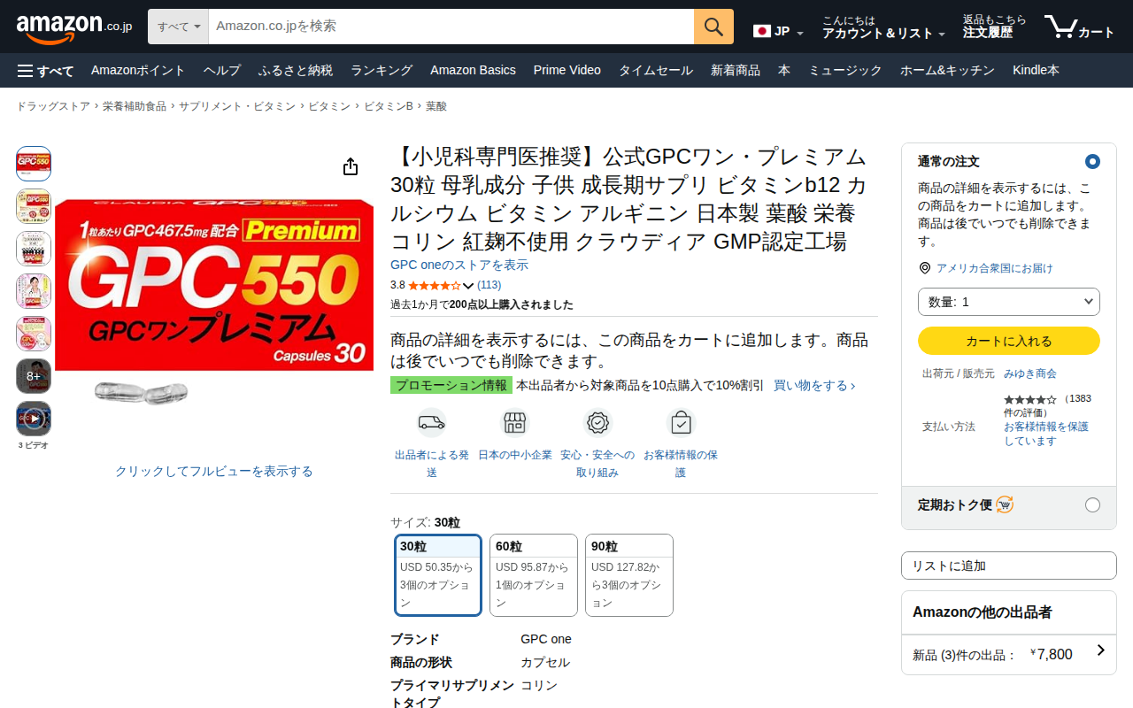Click the サプリメント・ビタミン breadcrumb

(x=237, y=106)
